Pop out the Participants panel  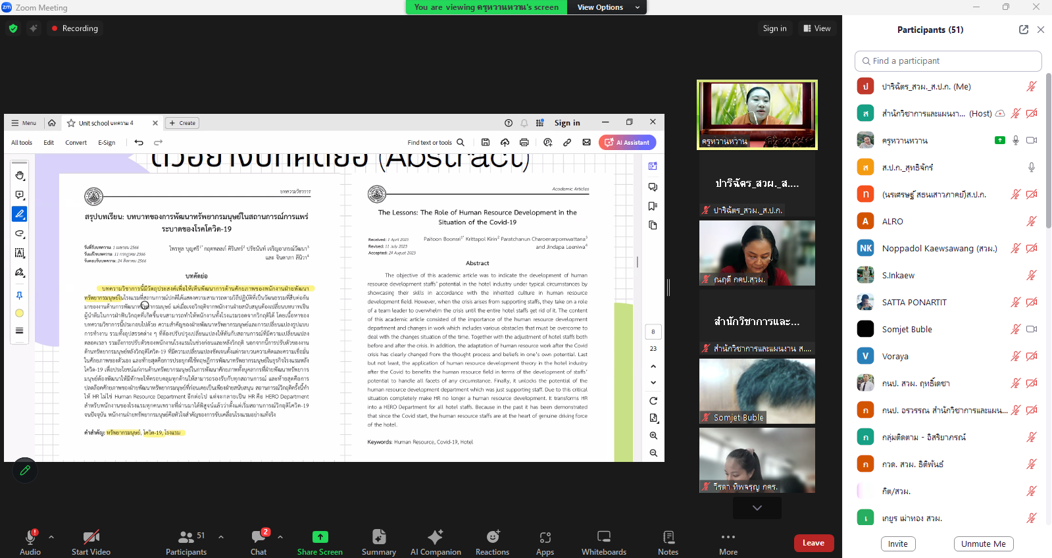click(1024, 30)
